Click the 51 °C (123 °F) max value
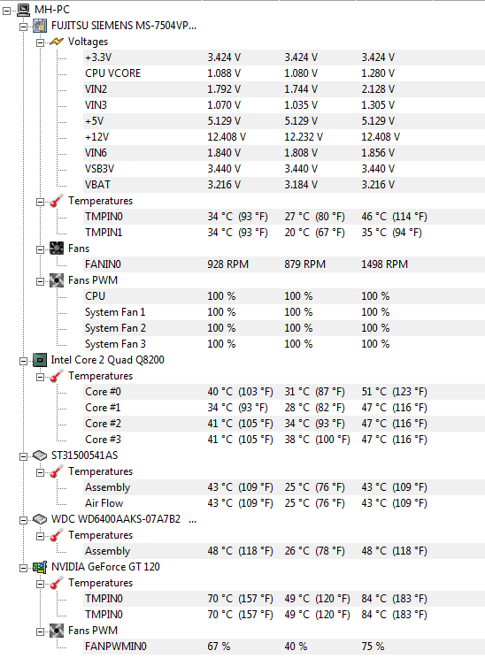Screen dimensions: 485x666 tap(394, 392)
